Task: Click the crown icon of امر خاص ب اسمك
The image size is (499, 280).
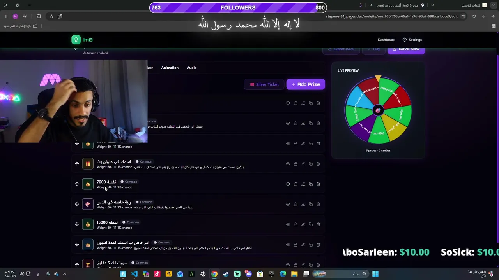Action: pyautogui.click(x=88, y=245)
